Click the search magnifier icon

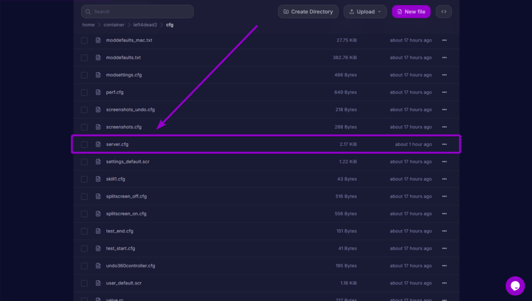pyautogui.click(x=88, y=11)
